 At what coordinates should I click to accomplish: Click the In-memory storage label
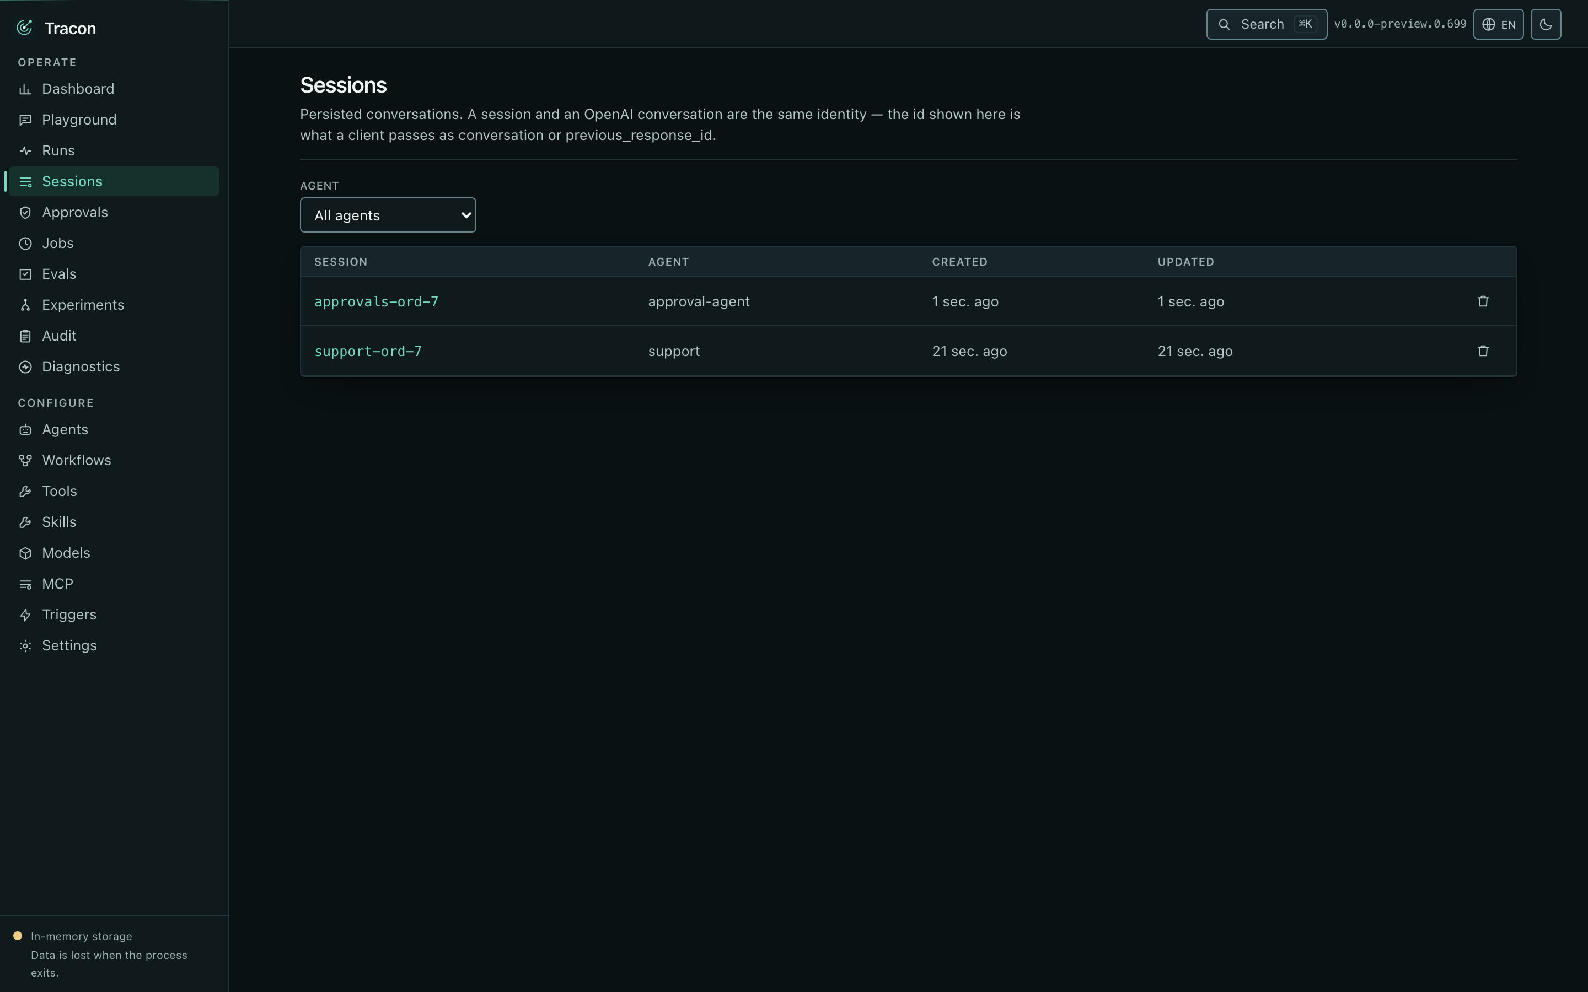point(82,936)
